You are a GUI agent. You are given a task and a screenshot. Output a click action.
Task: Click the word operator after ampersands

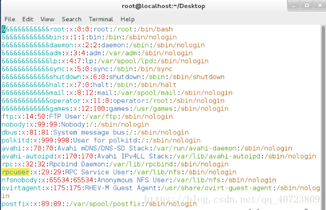[x=65, y=100]
